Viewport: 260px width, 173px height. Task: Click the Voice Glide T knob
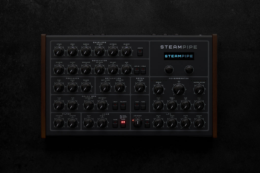click(102, 123)
